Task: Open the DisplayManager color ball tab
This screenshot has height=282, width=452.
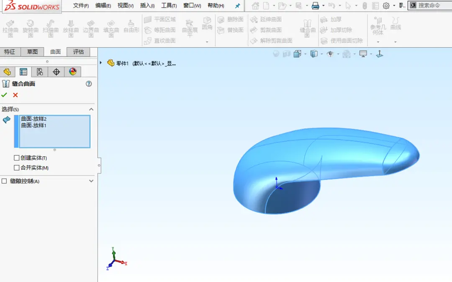Action: (73, 72)
